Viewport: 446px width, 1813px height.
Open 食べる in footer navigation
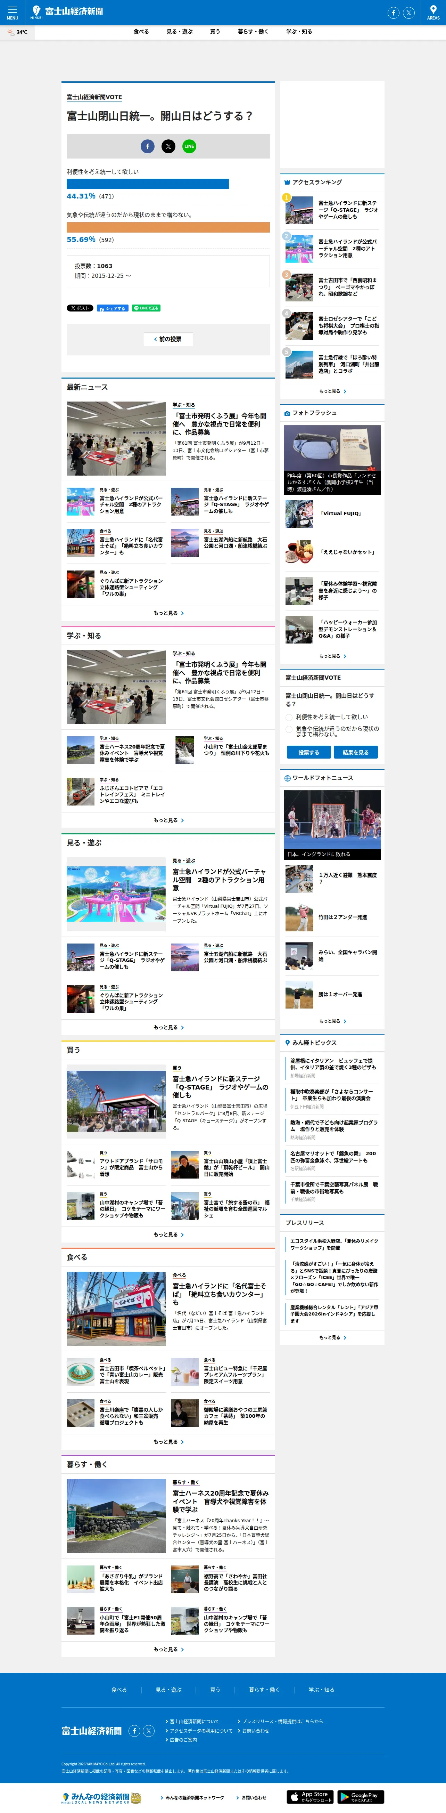click(119, 1690)
